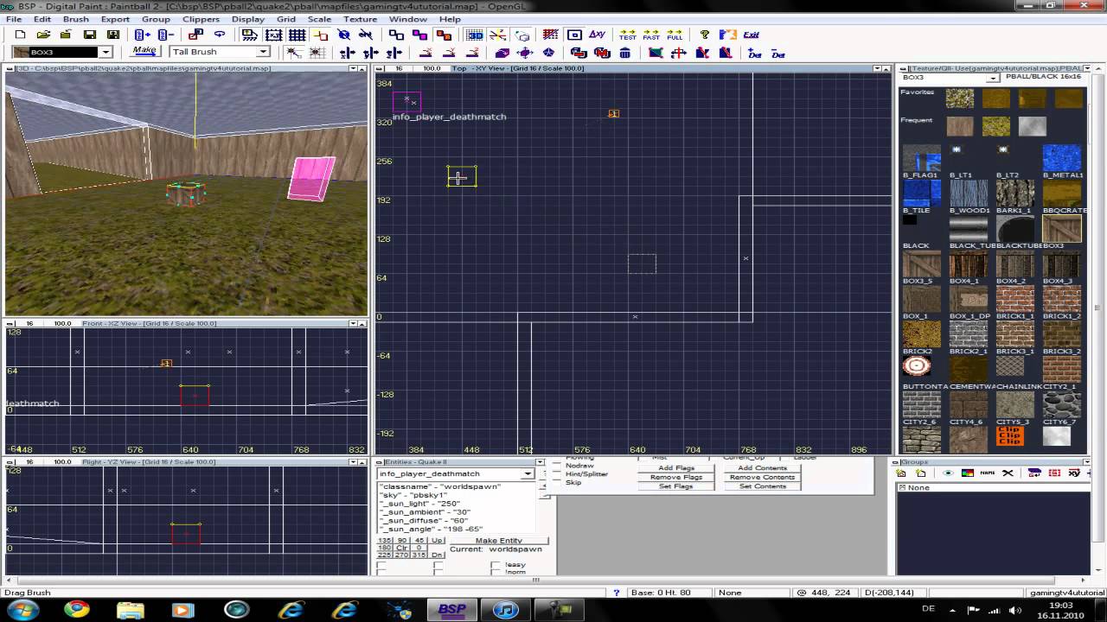The height and width of the screenshot is (622, 1107).
Task: Click the grid display toolbar icon
Action: (297, 35)
